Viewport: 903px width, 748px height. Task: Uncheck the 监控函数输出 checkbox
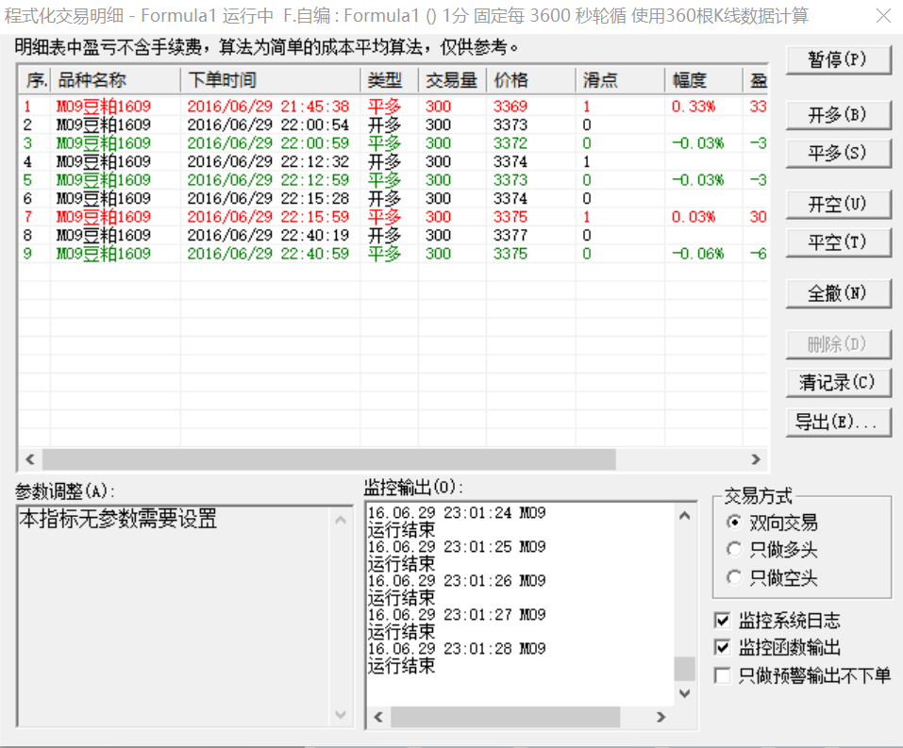[722, 647]
